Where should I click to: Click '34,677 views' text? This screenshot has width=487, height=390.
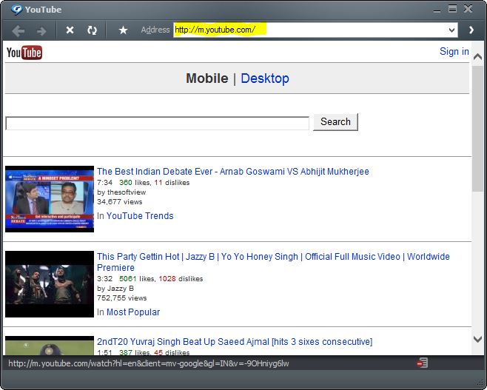[120, 202]
